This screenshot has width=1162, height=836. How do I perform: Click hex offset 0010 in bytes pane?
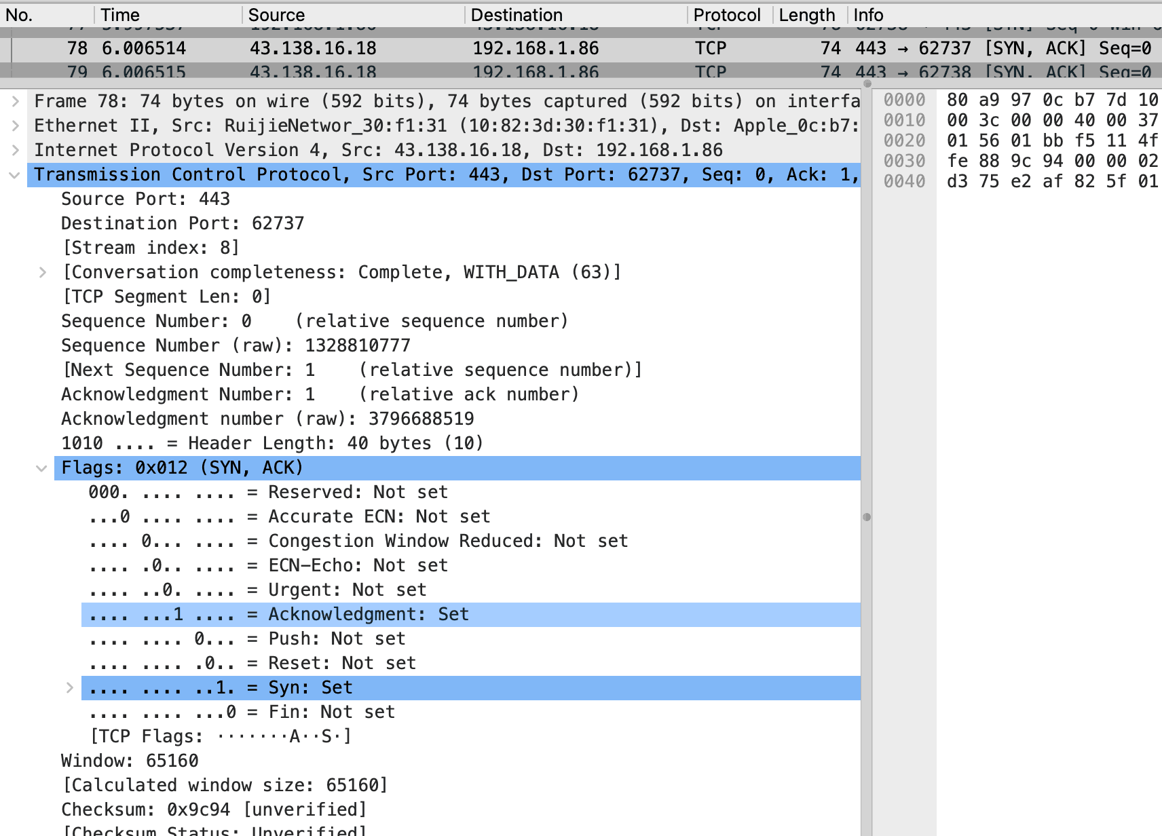pos(905,120)
